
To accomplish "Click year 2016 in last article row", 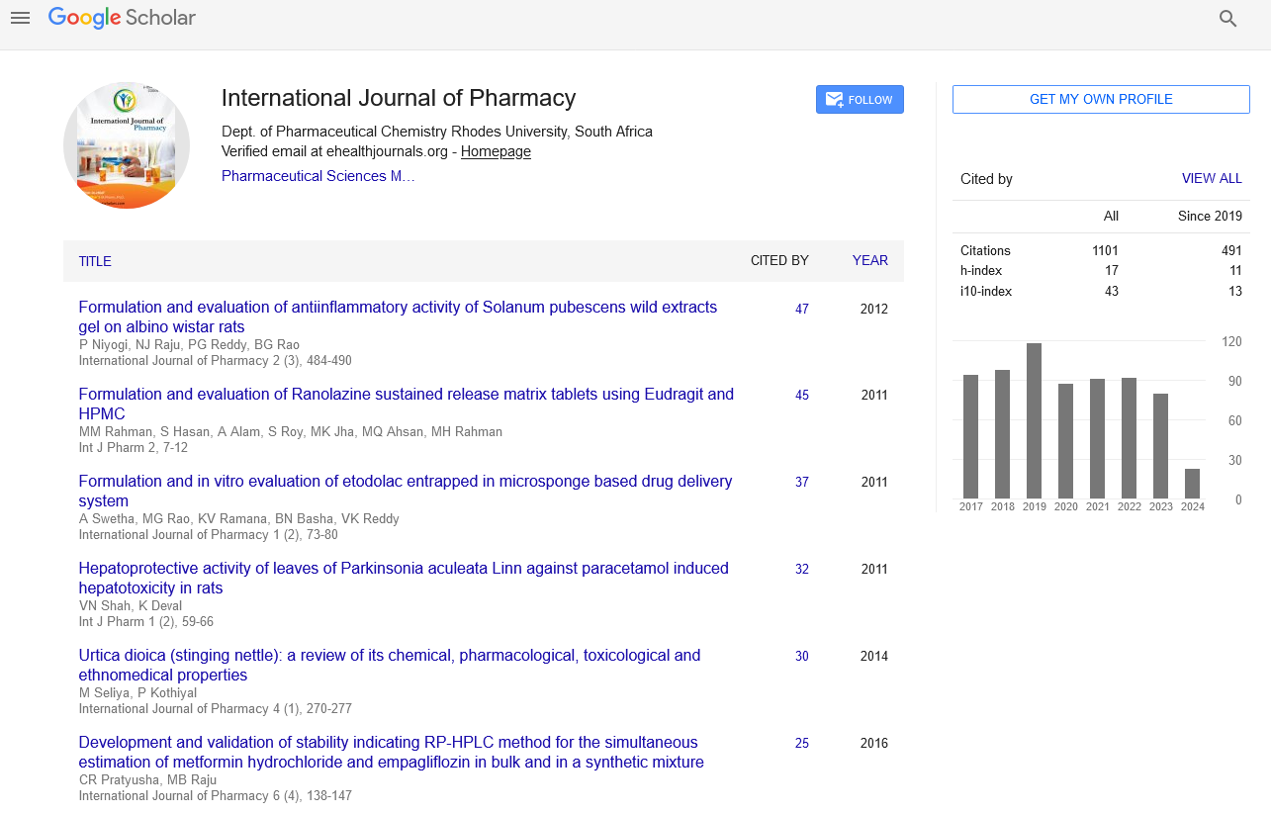I will pyautogui.click(x=874, y=743).
